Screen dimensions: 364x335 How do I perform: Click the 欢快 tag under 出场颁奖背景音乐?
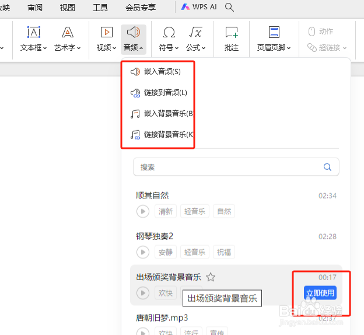[x=166, y=293]
